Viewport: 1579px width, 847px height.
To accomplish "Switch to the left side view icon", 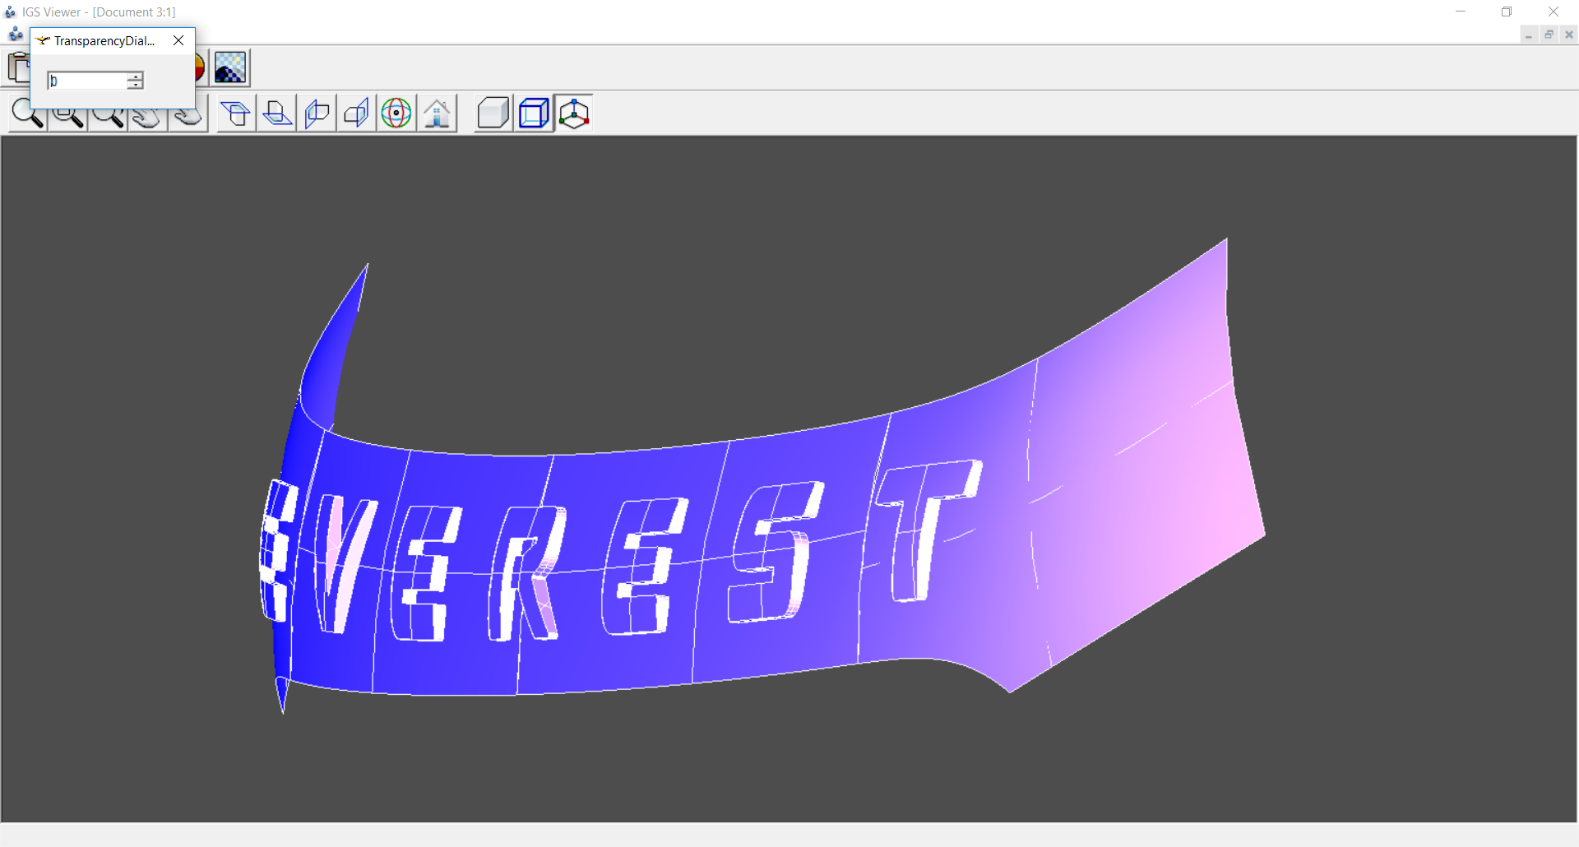I will click(317, 113).
